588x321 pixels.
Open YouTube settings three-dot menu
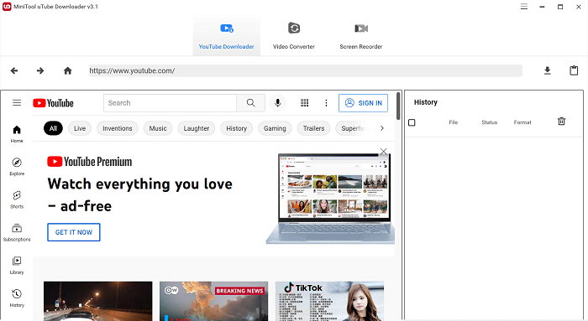(326, 103)
